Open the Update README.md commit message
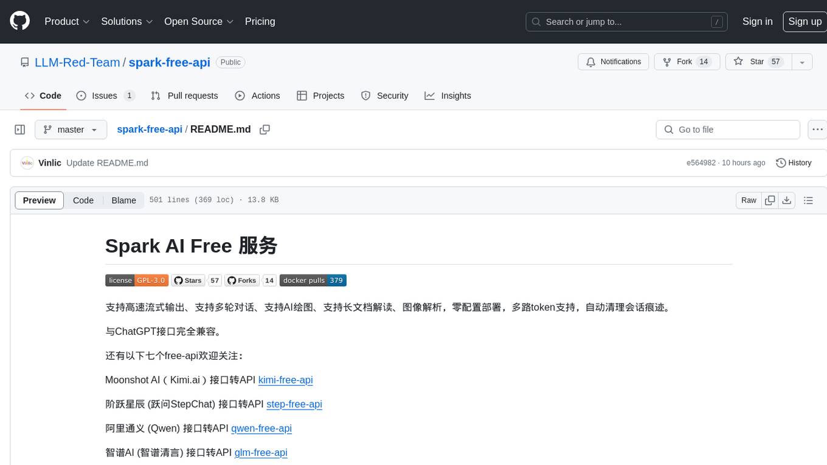This screenshot has width=827, height=465. point(107,163)
